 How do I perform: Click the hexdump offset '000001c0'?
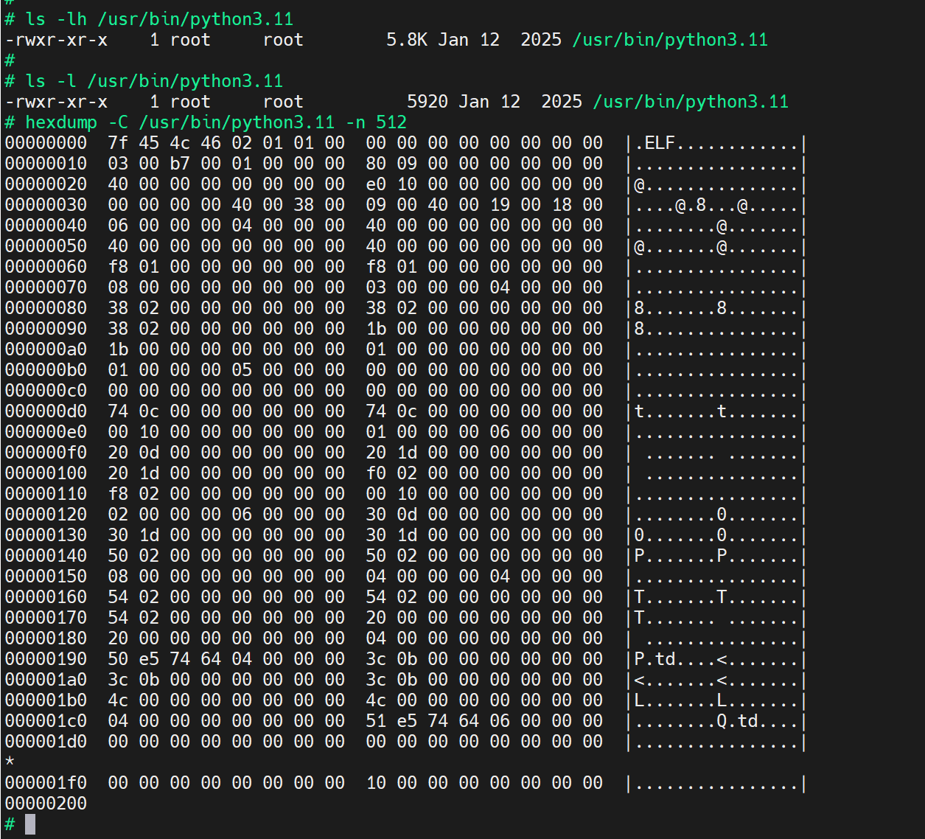[x=46, y=721]
